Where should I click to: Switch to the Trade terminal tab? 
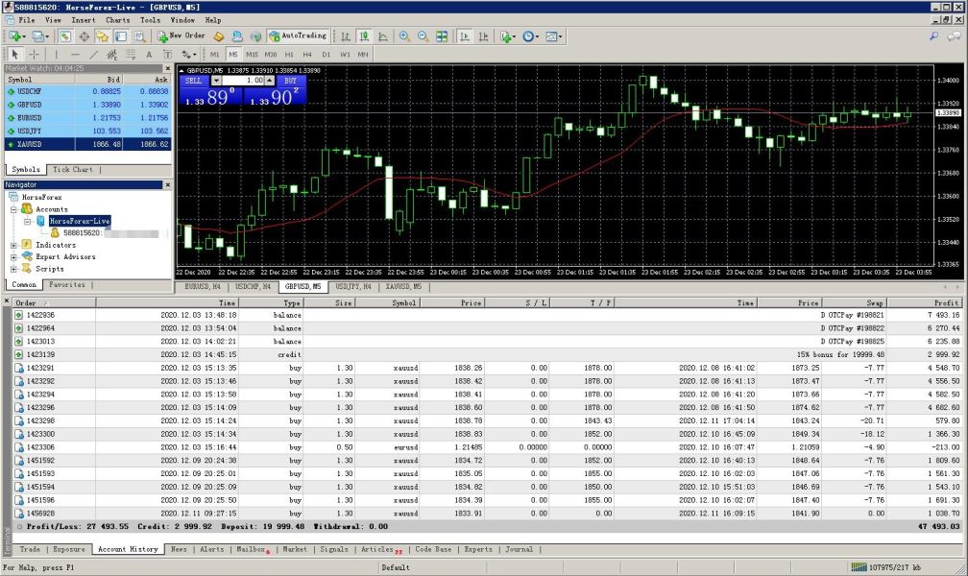pyautogui.click(x=30, y=550)
